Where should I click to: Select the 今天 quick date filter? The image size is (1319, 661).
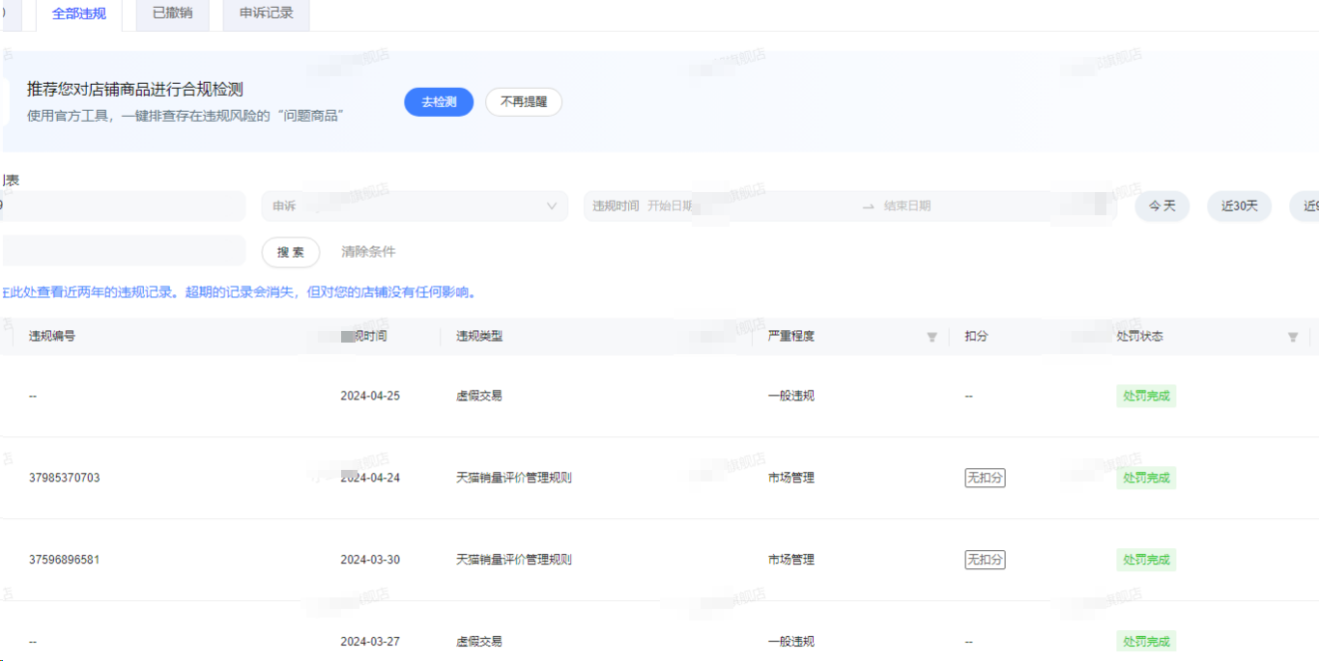tap(1161, 207)
